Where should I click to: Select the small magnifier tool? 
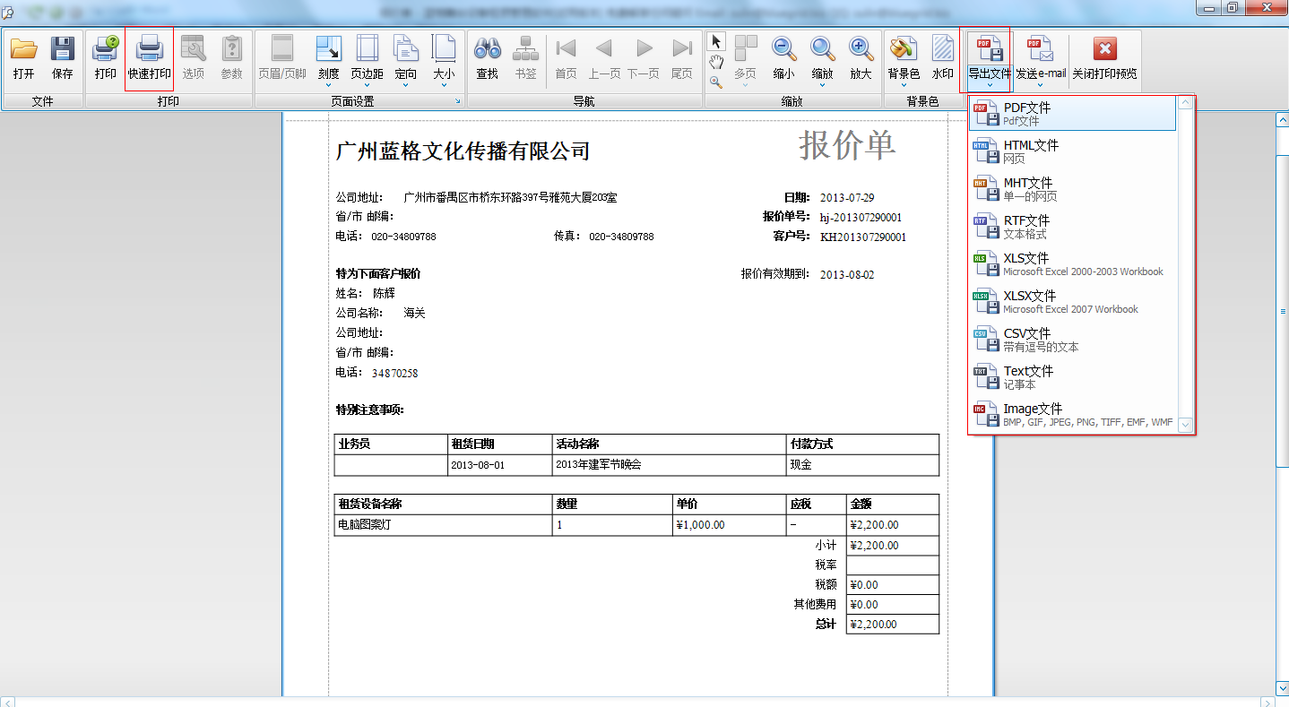tap(716, 82)
